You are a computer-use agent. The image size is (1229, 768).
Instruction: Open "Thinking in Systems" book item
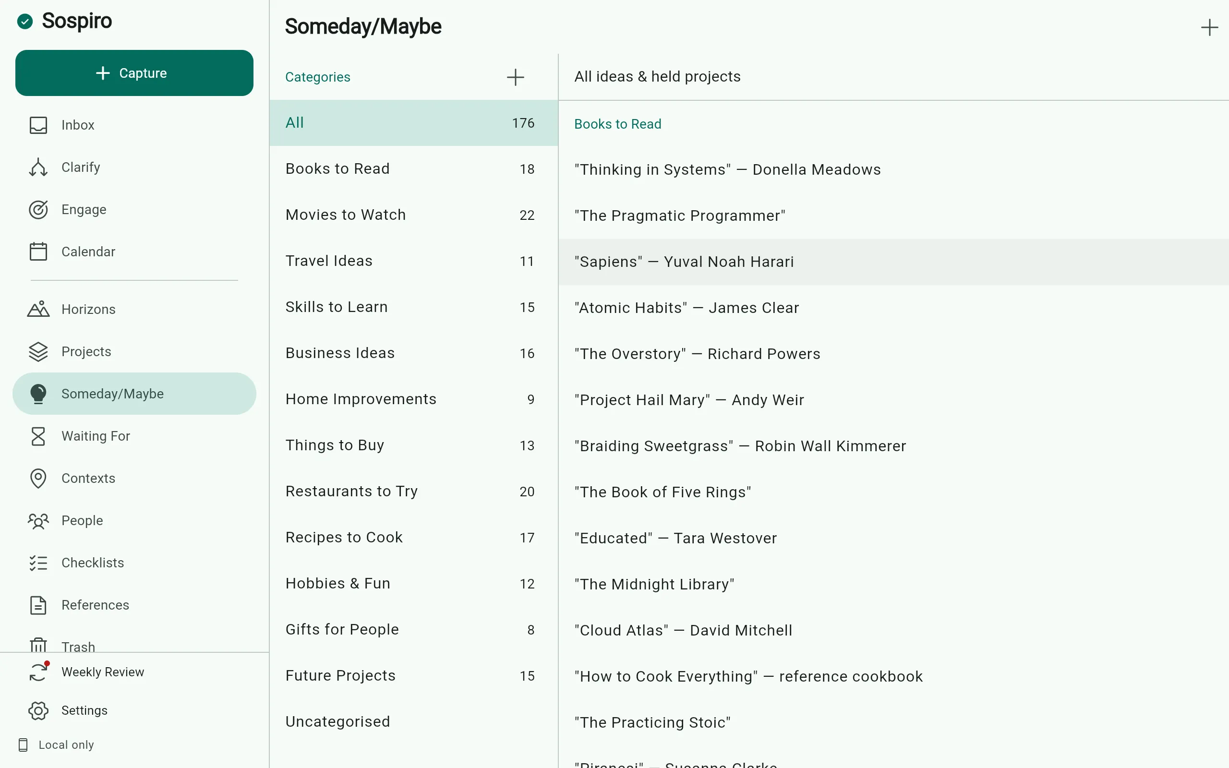pos(893,169)
